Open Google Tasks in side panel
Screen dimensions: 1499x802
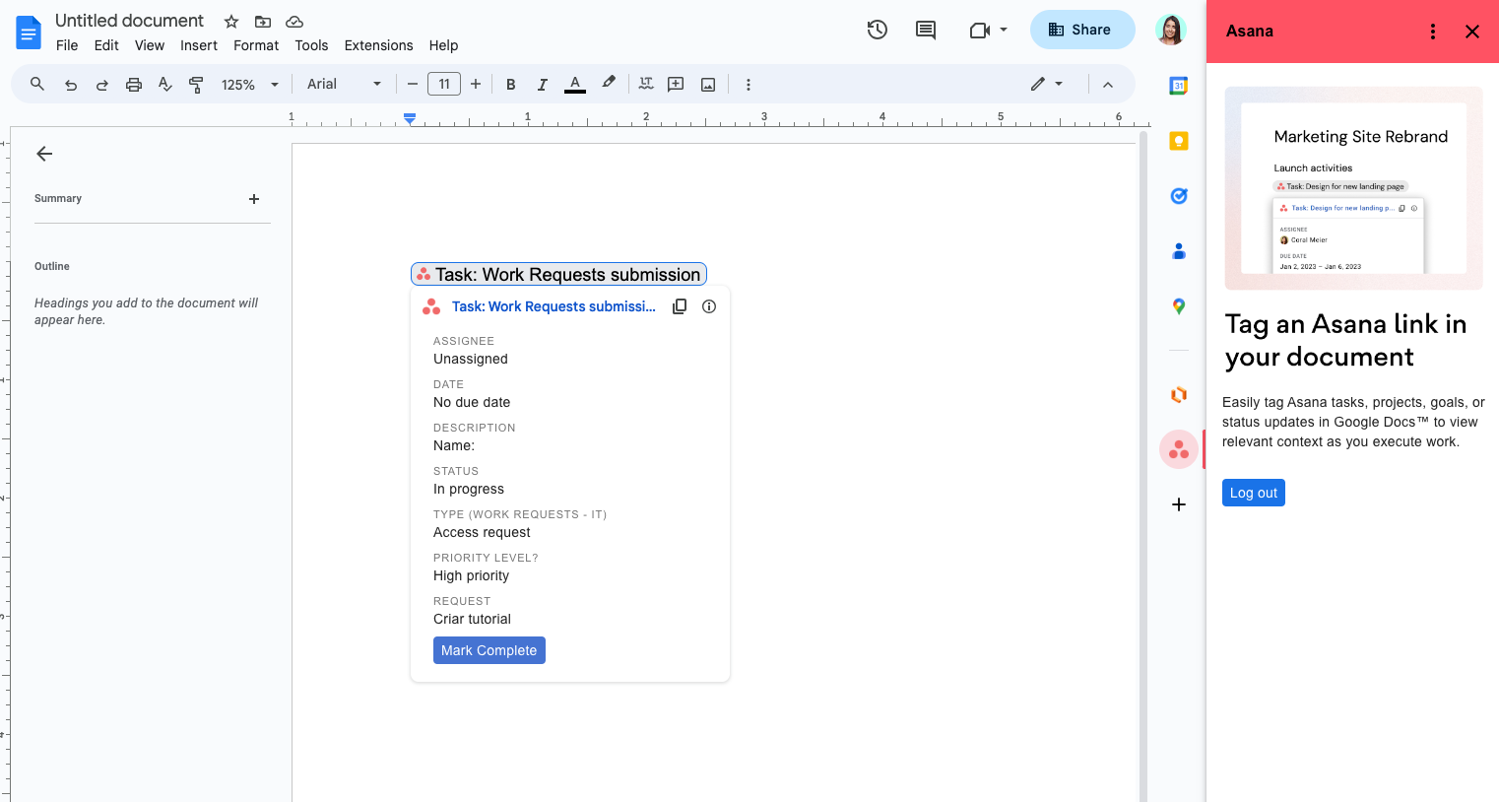1179,196
